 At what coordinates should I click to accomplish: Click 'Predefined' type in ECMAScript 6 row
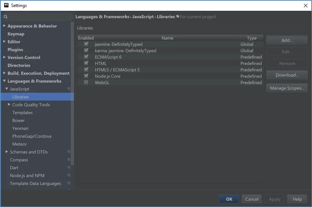click(x=251, y=57)
